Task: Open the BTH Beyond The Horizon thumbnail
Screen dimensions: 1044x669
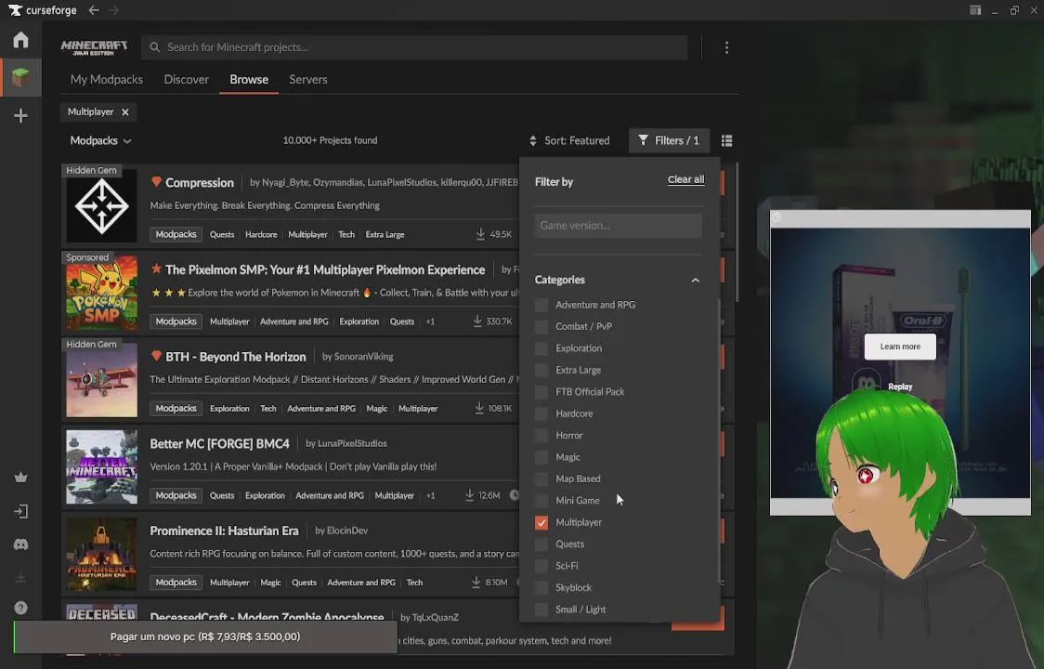Action: click(102, 380)
